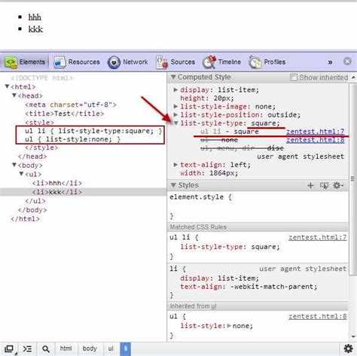The width and height of the screenshot is (357, 356).
Task: Toggle the console drawer icon
Action: [27, 348]
